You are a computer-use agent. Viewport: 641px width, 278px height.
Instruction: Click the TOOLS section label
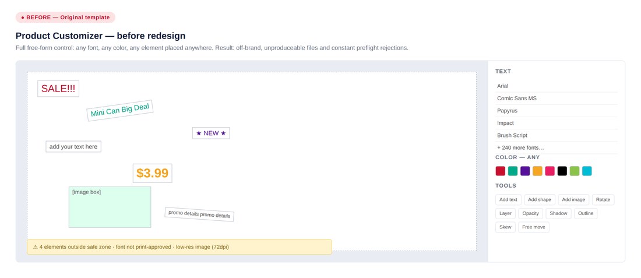click(x=506, y=185)
